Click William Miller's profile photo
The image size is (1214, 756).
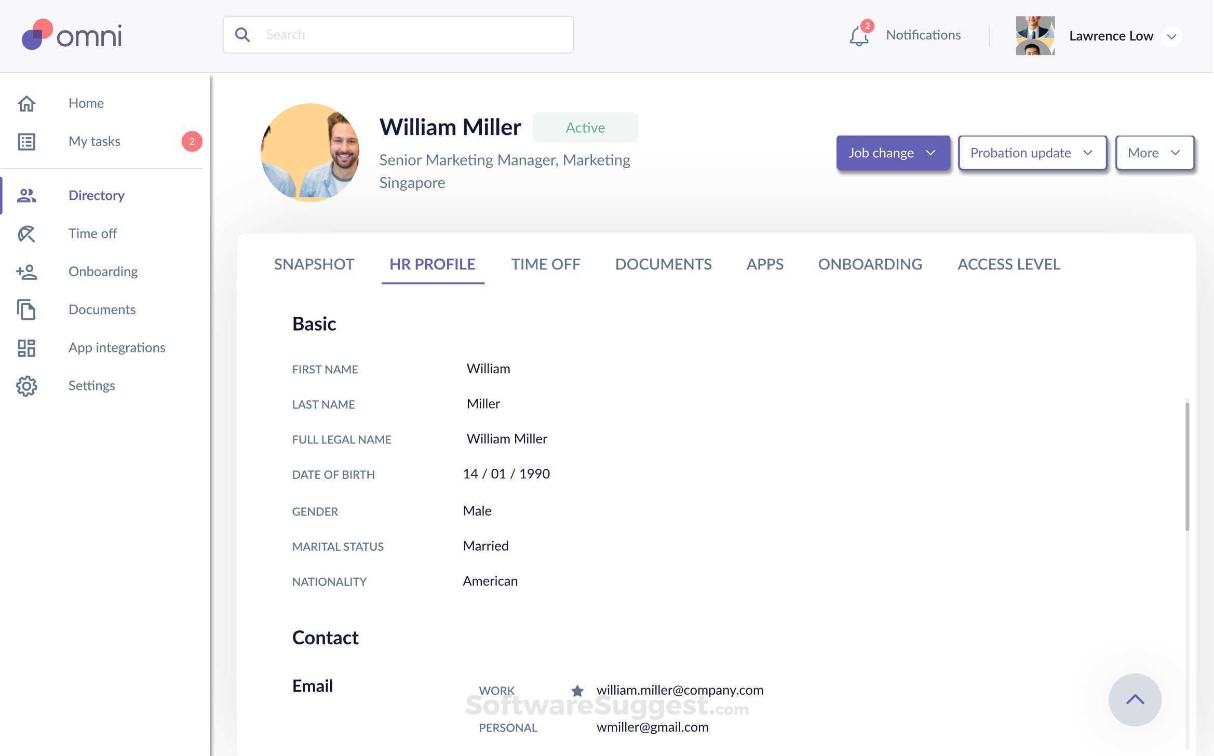[310, 153]
